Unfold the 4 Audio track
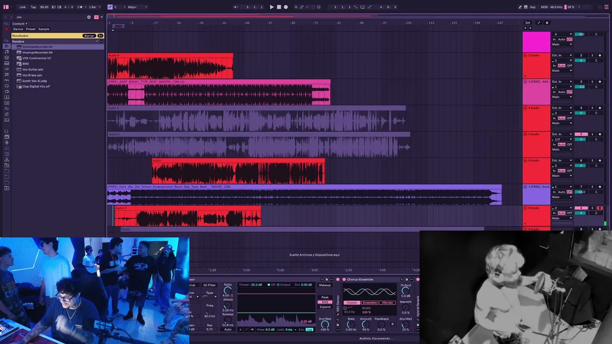The width and height of the screenshot is (612, 344). (525, 108)
